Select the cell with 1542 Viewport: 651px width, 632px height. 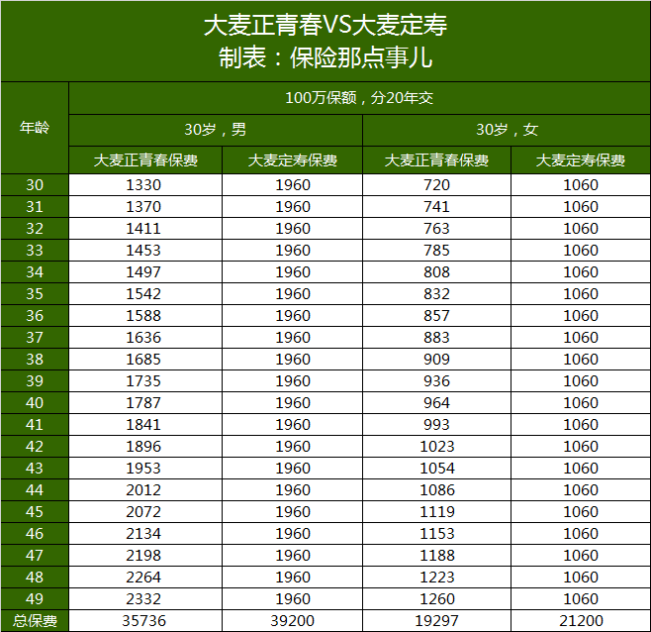click(145, 293)
